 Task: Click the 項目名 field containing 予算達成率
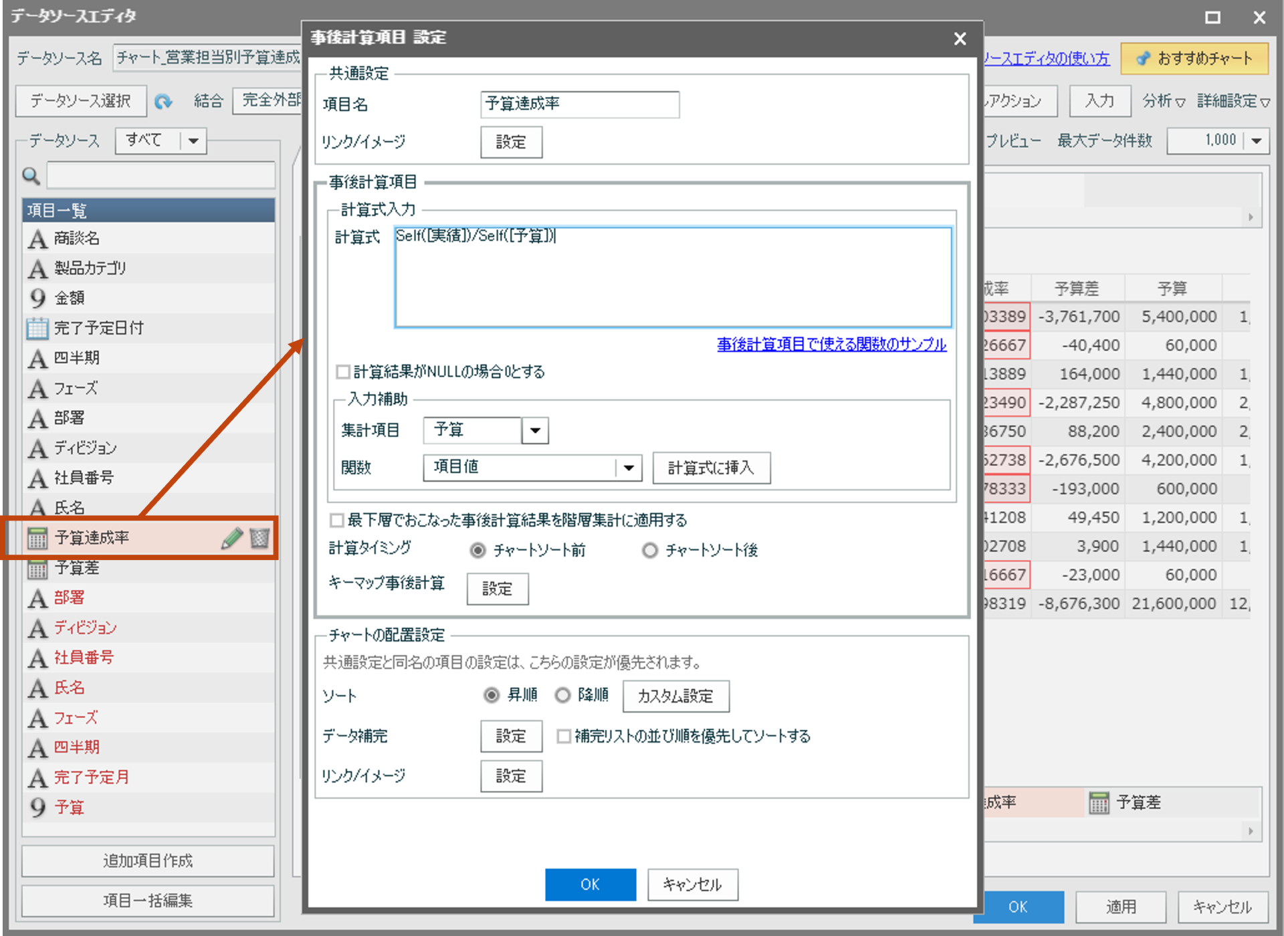(x=580, y=104)
